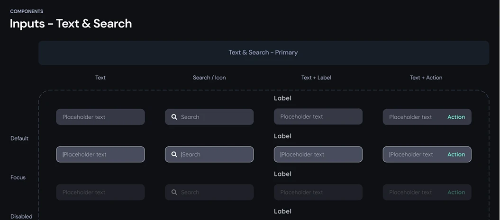Click the focused outlined Search input's Search placeholder
Image resolution: width=500 pixels, height=220 pixels.
(191, 154)
